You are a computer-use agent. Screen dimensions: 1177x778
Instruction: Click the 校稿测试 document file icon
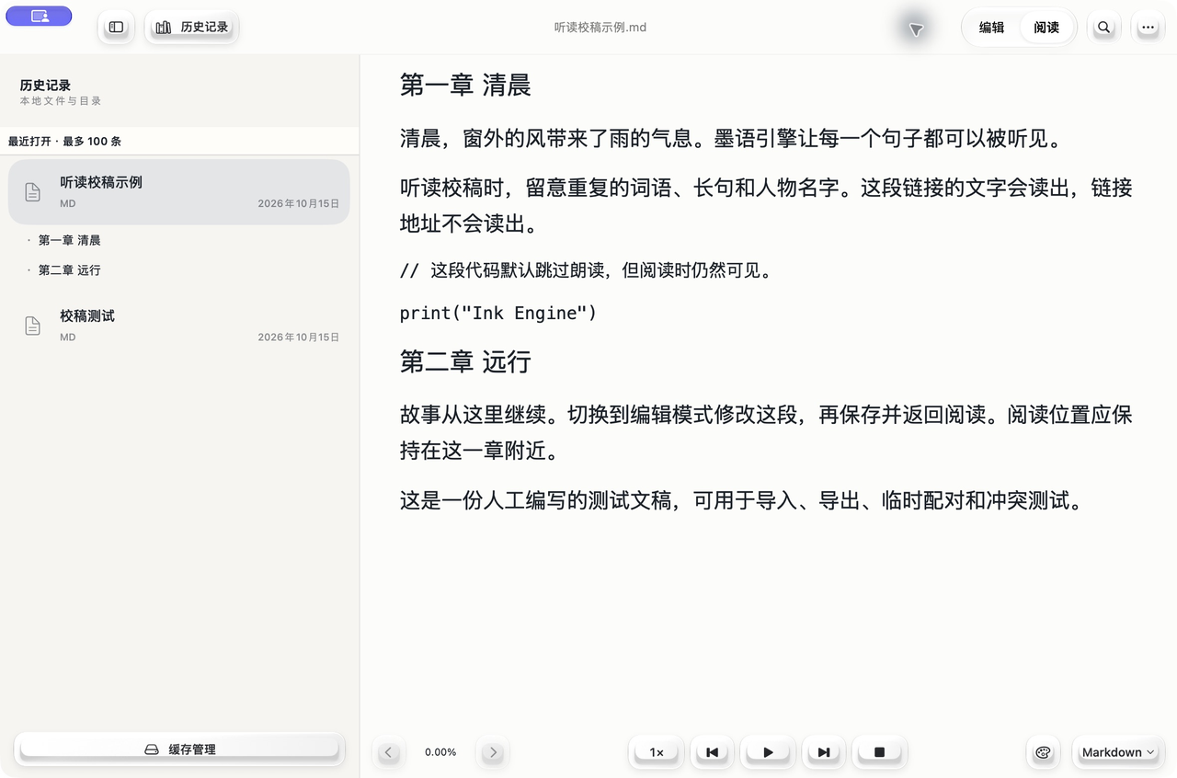click(x=32, y=326)
